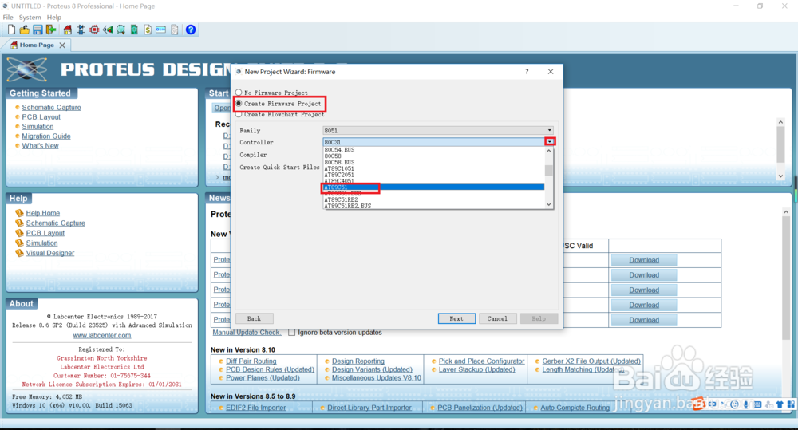Click the Save Project floppy icon
The height and width of the screenshot is (430, 798).
pos(38,30)
